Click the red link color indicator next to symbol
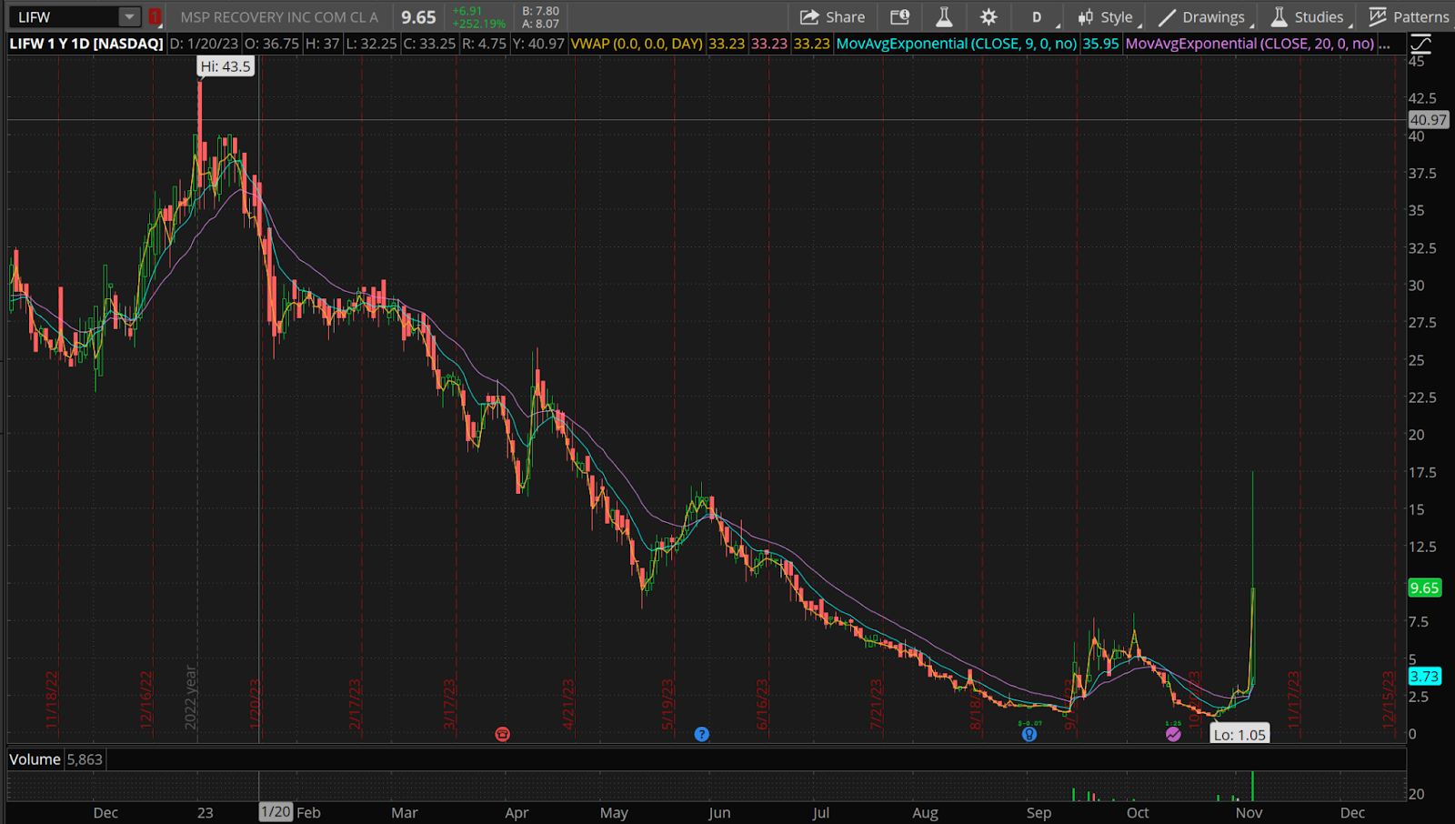Image resolution: width=1455 pixels, height=824 pixels. coord(156,17)
